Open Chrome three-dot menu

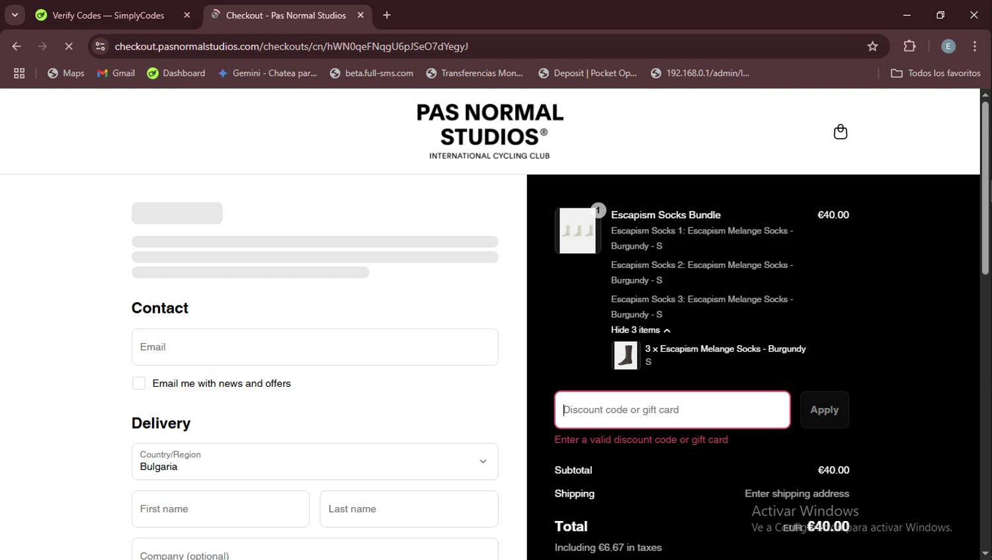pos(975,46)
